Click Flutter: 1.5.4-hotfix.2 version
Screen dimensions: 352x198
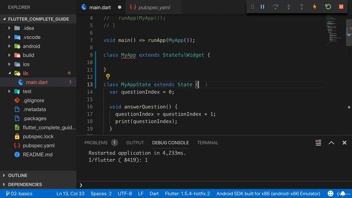(x=188, y=194)
